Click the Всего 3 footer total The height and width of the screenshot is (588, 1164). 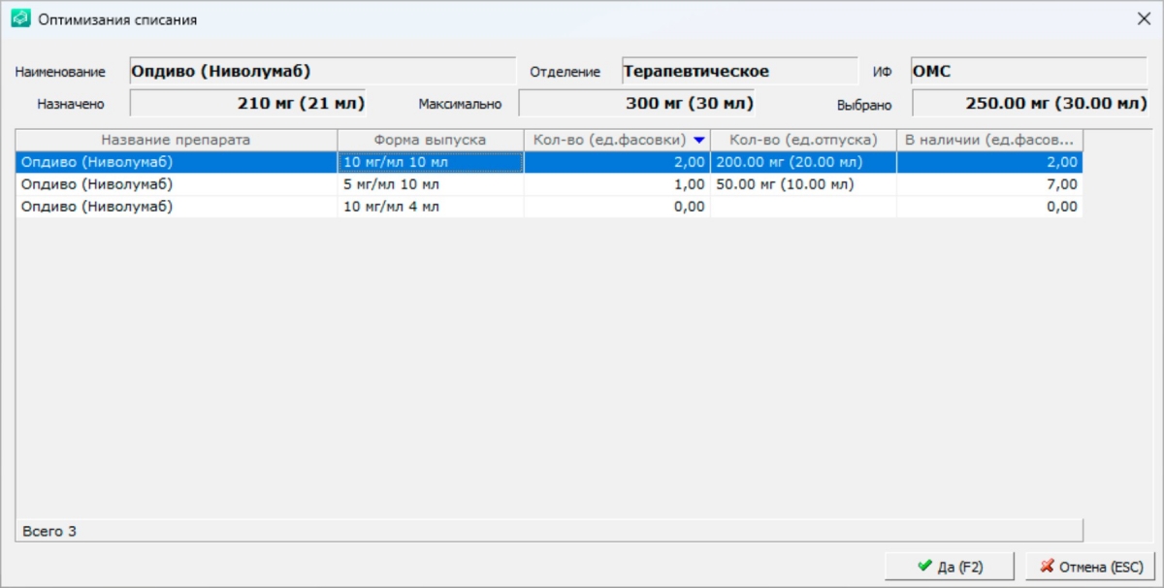48,532
